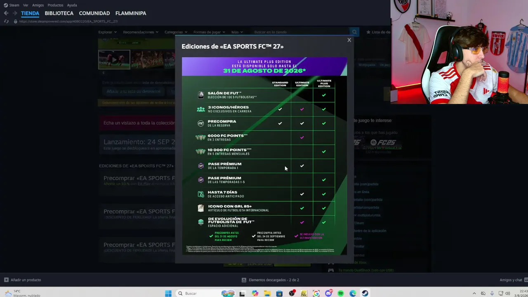Reload the Steam store page
Image resolution: width=528 pixels, height=297 pixels.
point(6,21)
